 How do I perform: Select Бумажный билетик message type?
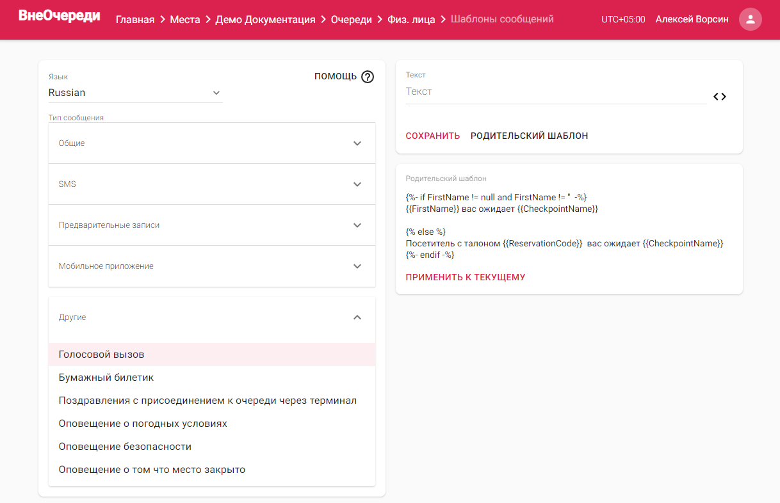point(212,378)
